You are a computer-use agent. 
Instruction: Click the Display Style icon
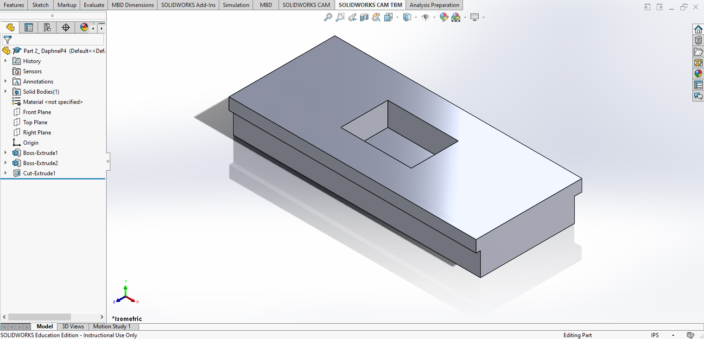pyautogui.click(x=407, y=17)
